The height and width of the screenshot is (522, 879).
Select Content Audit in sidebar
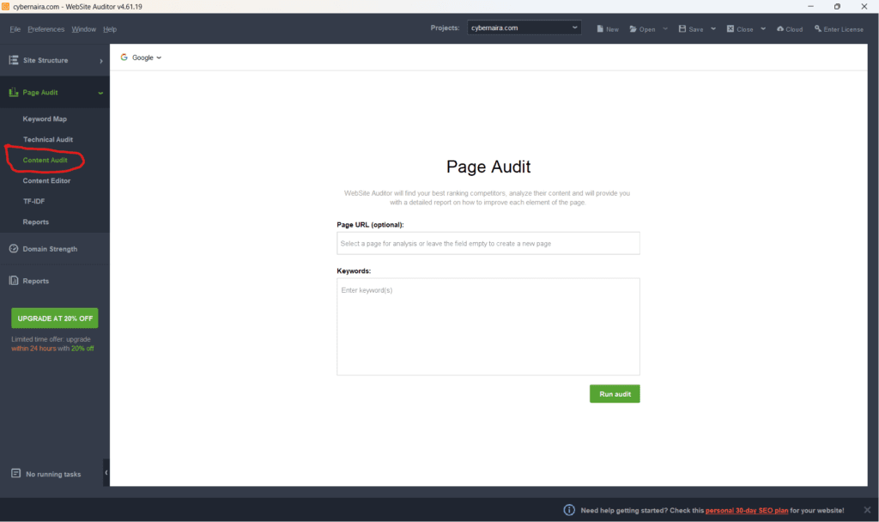tap(45, 160)
